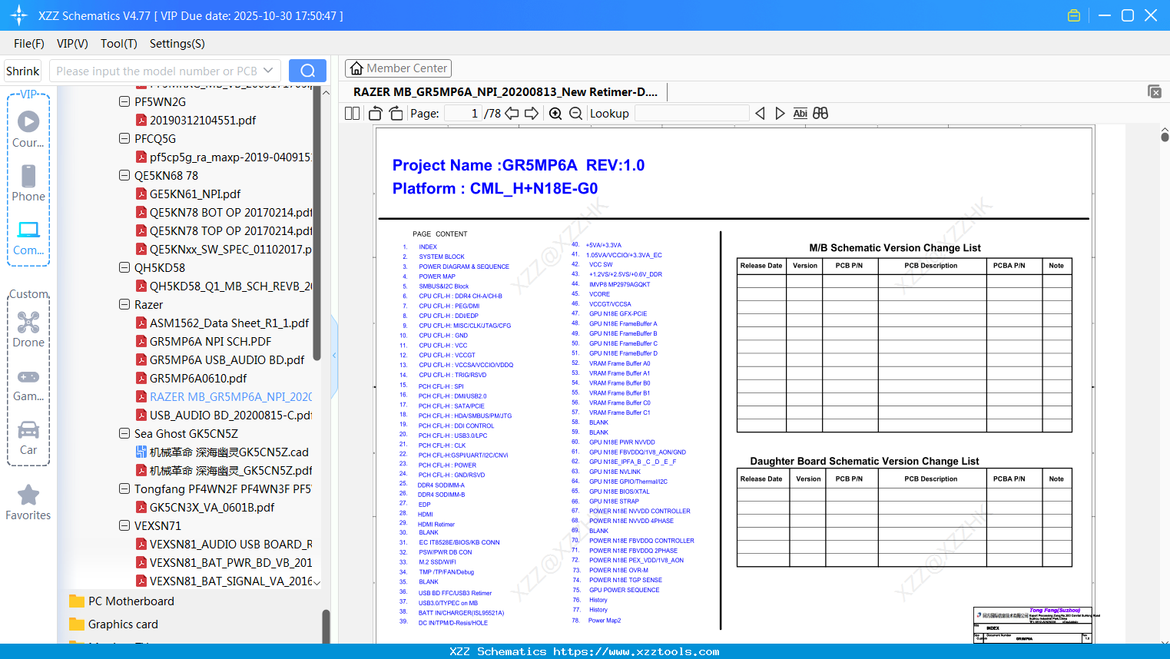
Task: Click the binoculars search icon
Action: pos(820,113)
